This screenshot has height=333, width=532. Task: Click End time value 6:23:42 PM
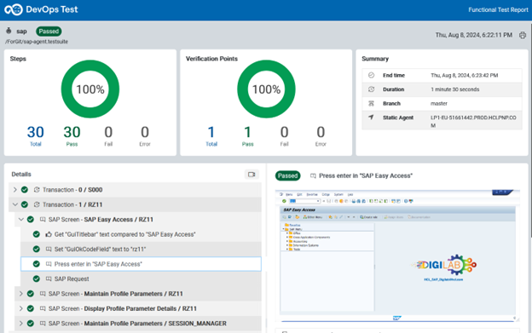(x=464, y=75)
